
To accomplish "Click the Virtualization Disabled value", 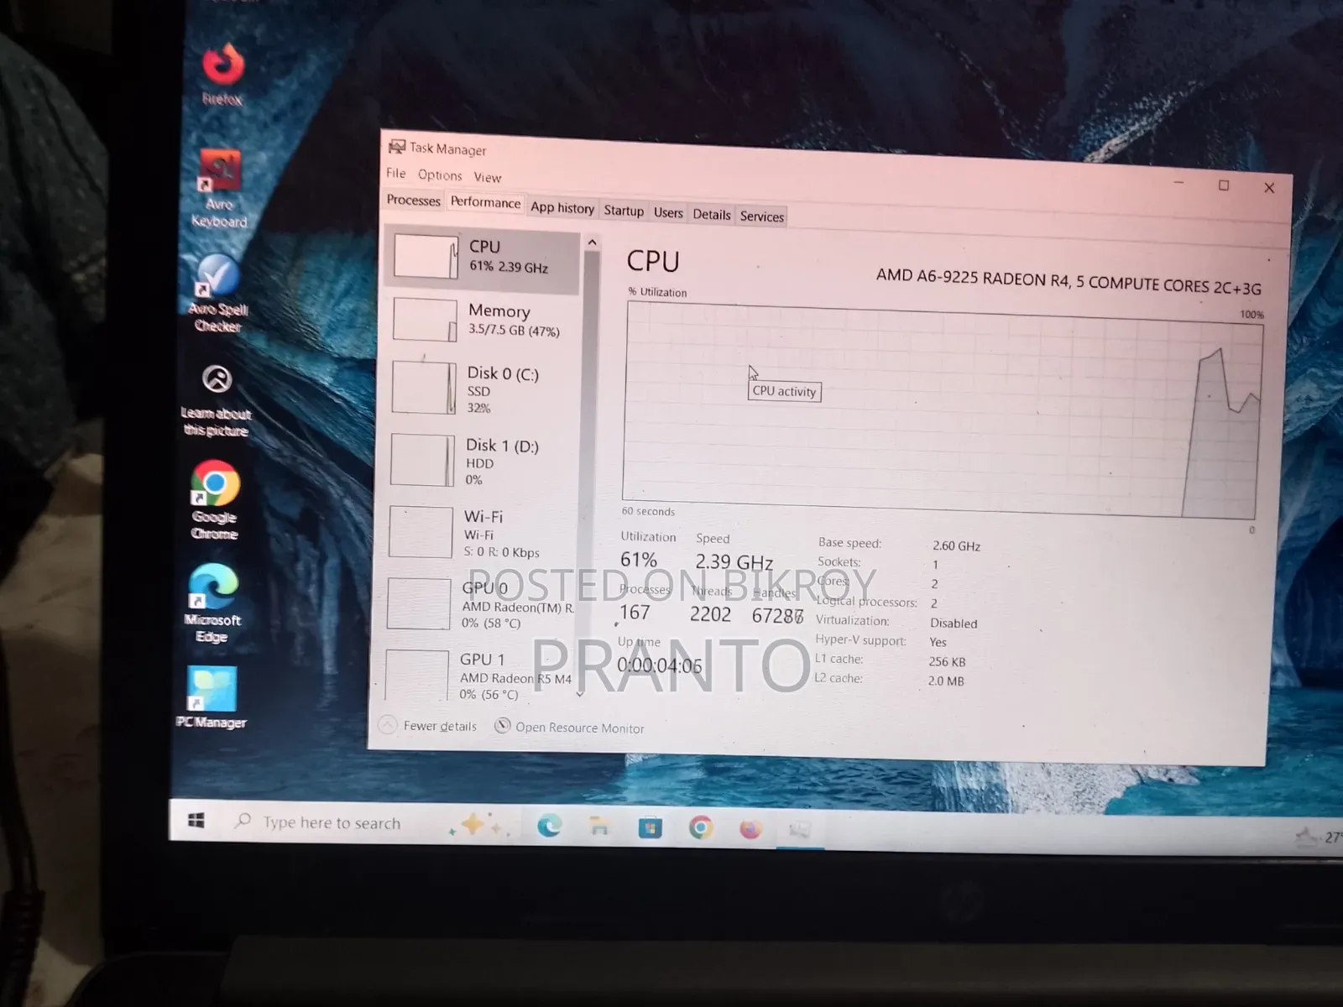I will coord(954,624).
